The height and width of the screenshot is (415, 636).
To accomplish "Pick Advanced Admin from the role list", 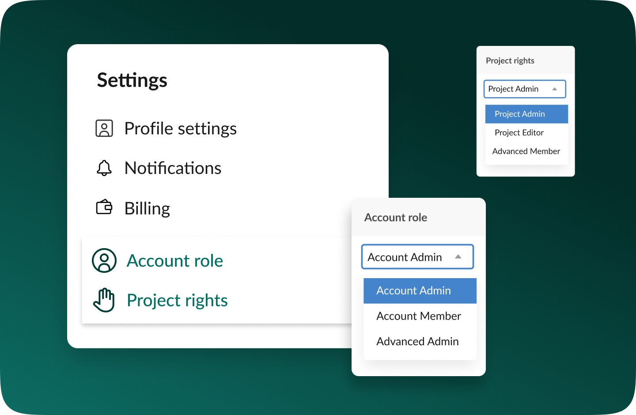I will tap(417, 342).
